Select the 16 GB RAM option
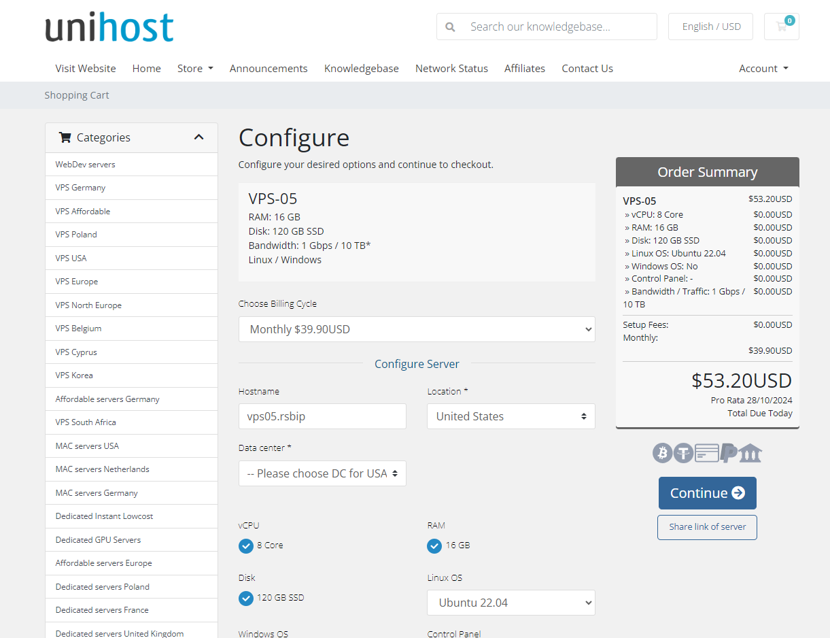 click(434, 545)
